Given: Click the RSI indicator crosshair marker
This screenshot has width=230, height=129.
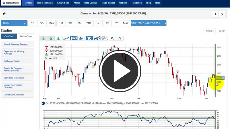Looking at the screenshot, I should 214,118.
